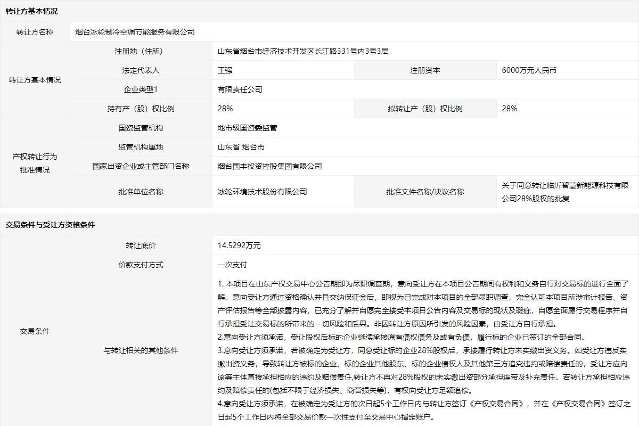Select the value 地市级国资委监管
This screenshot has height=426, width=639.
click(x=248, y=128)
